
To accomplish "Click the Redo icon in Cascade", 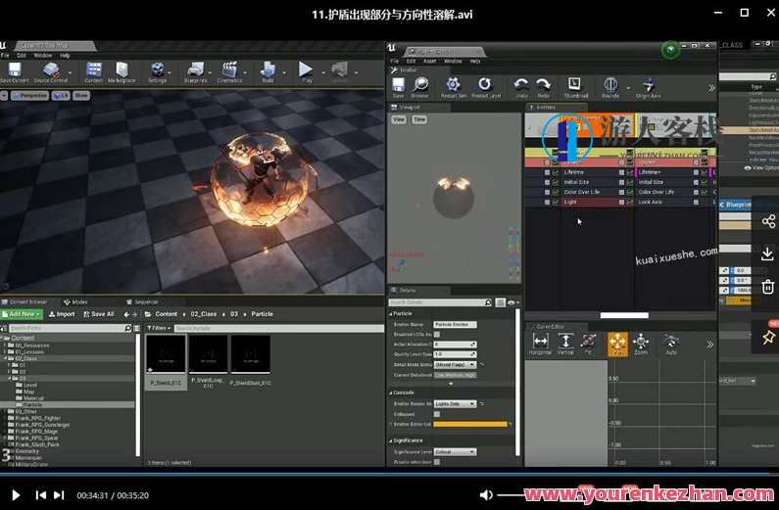I will point(544,85).
